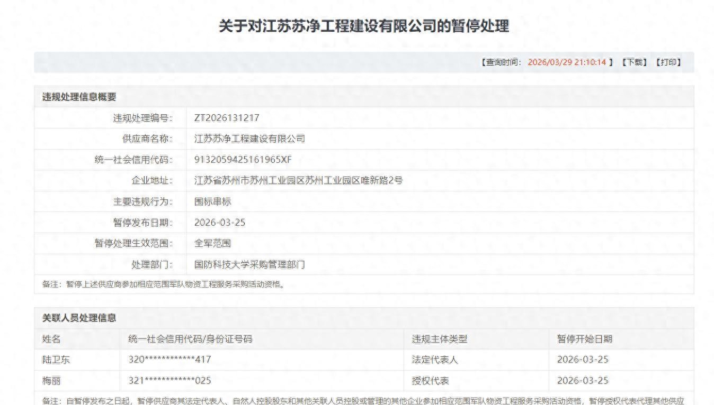Click the 姓名 column header

tap(50, 339)
